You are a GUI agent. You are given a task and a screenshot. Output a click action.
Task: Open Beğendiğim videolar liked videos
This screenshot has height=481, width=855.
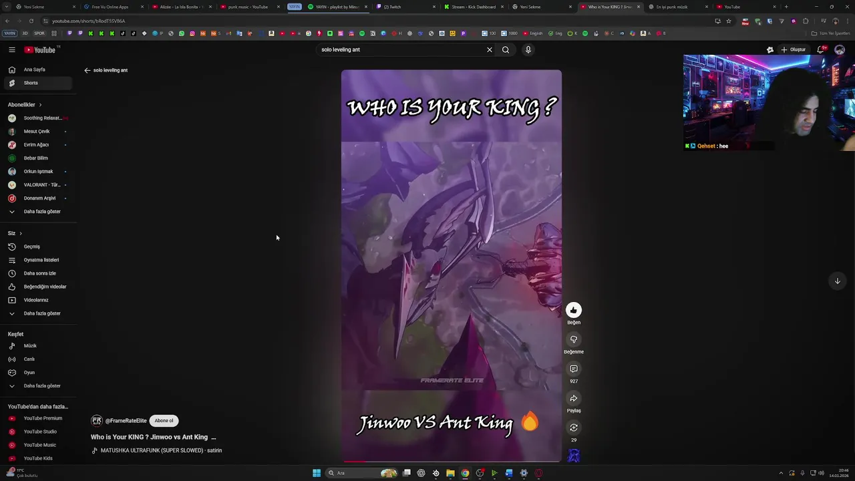click(37, 287)
